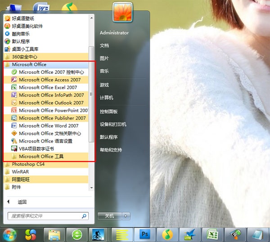Viewport: 270px width, 242px height.
Task: Click the search magnifier icon
Action: tap(84, 216)
